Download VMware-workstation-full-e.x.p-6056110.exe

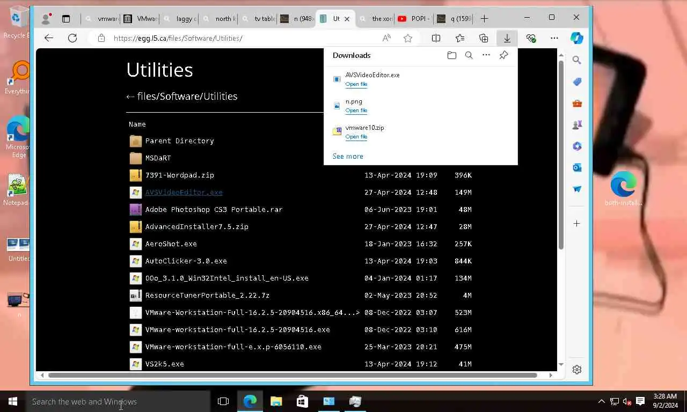233,347
